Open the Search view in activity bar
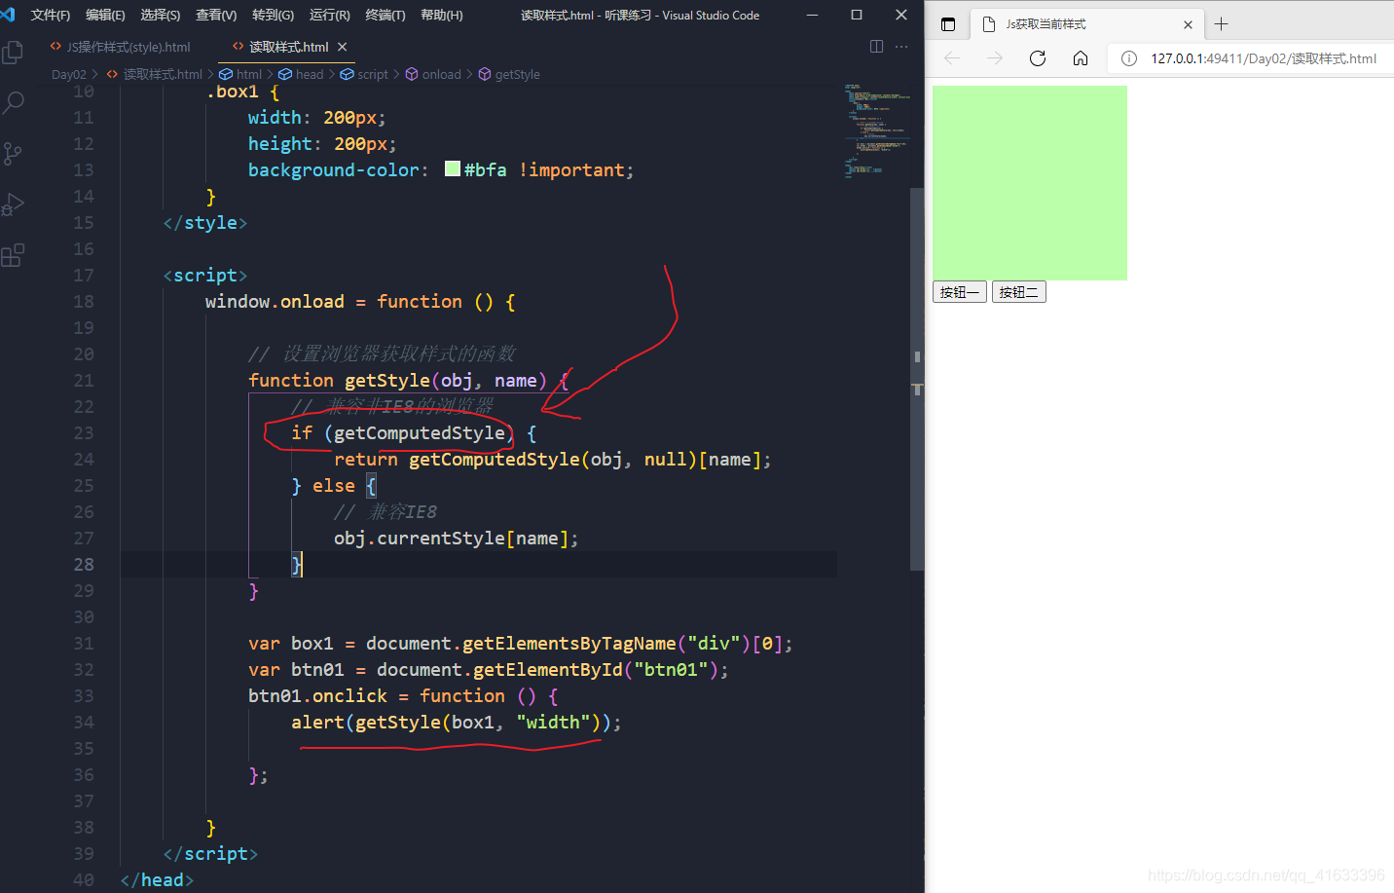This screenshot has width=1394, height=893. 13,102
